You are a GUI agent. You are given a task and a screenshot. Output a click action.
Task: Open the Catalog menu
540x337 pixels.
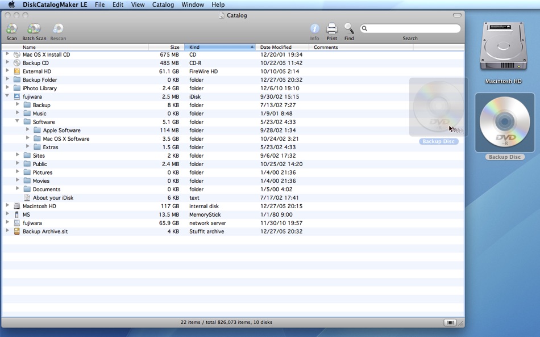point(163,5)
